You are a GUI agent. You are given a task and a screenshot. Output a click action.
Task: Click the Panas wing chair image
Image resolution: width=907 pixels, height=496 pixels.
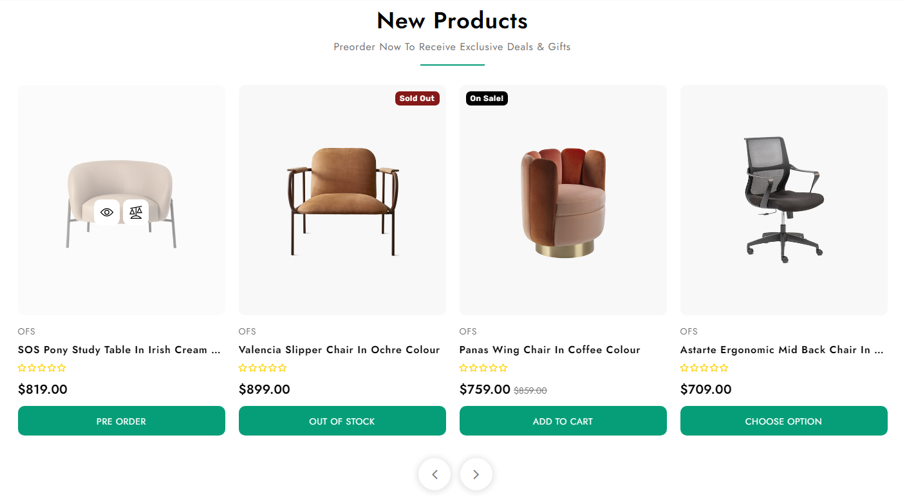tap(563, 201)
